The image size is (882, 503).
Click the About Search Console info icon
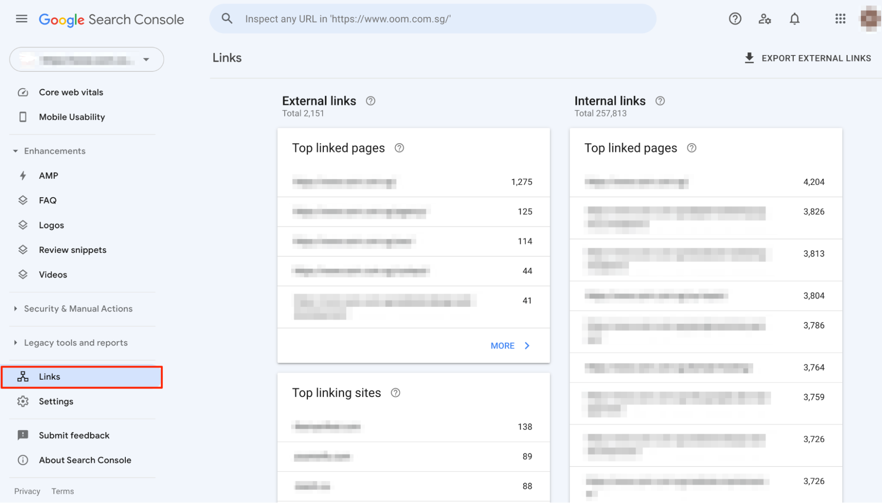(23, 460)
